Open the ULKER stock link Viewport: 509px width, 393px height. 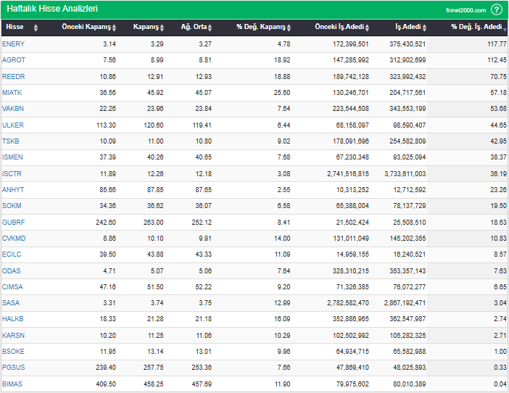[13, 125]
